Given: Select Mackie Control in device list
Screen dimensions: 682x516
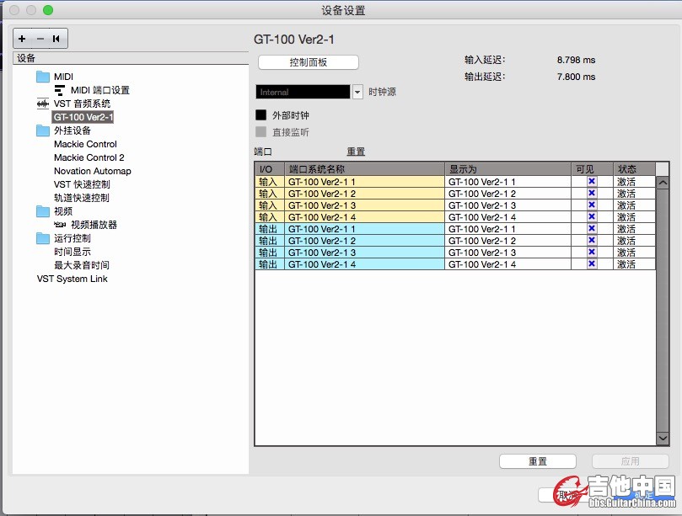Looking at the screenshot, I should tap(85, 144).
